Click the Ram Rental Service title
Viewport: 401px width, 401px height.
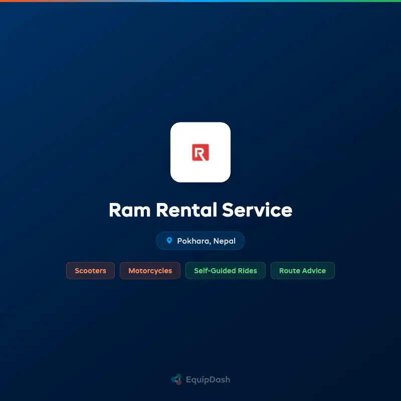tap(200, 210)
